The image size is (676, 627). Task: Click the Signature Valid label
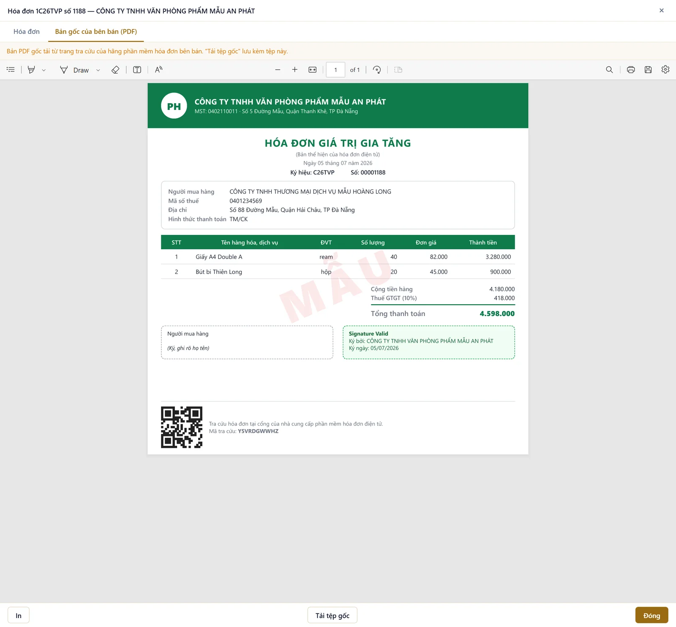[x=368, y=334]
